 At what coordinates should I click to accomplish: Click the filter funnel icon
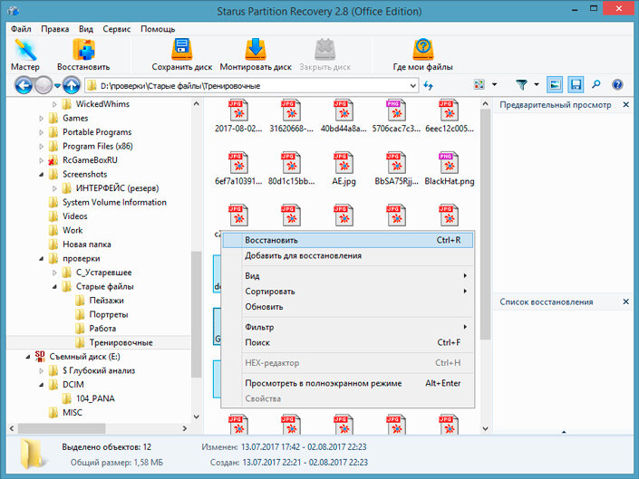(x=521, y=84)
